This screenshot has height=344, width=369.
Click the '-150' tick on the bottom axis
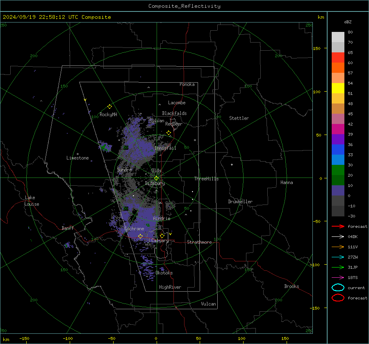pos(24,338)
